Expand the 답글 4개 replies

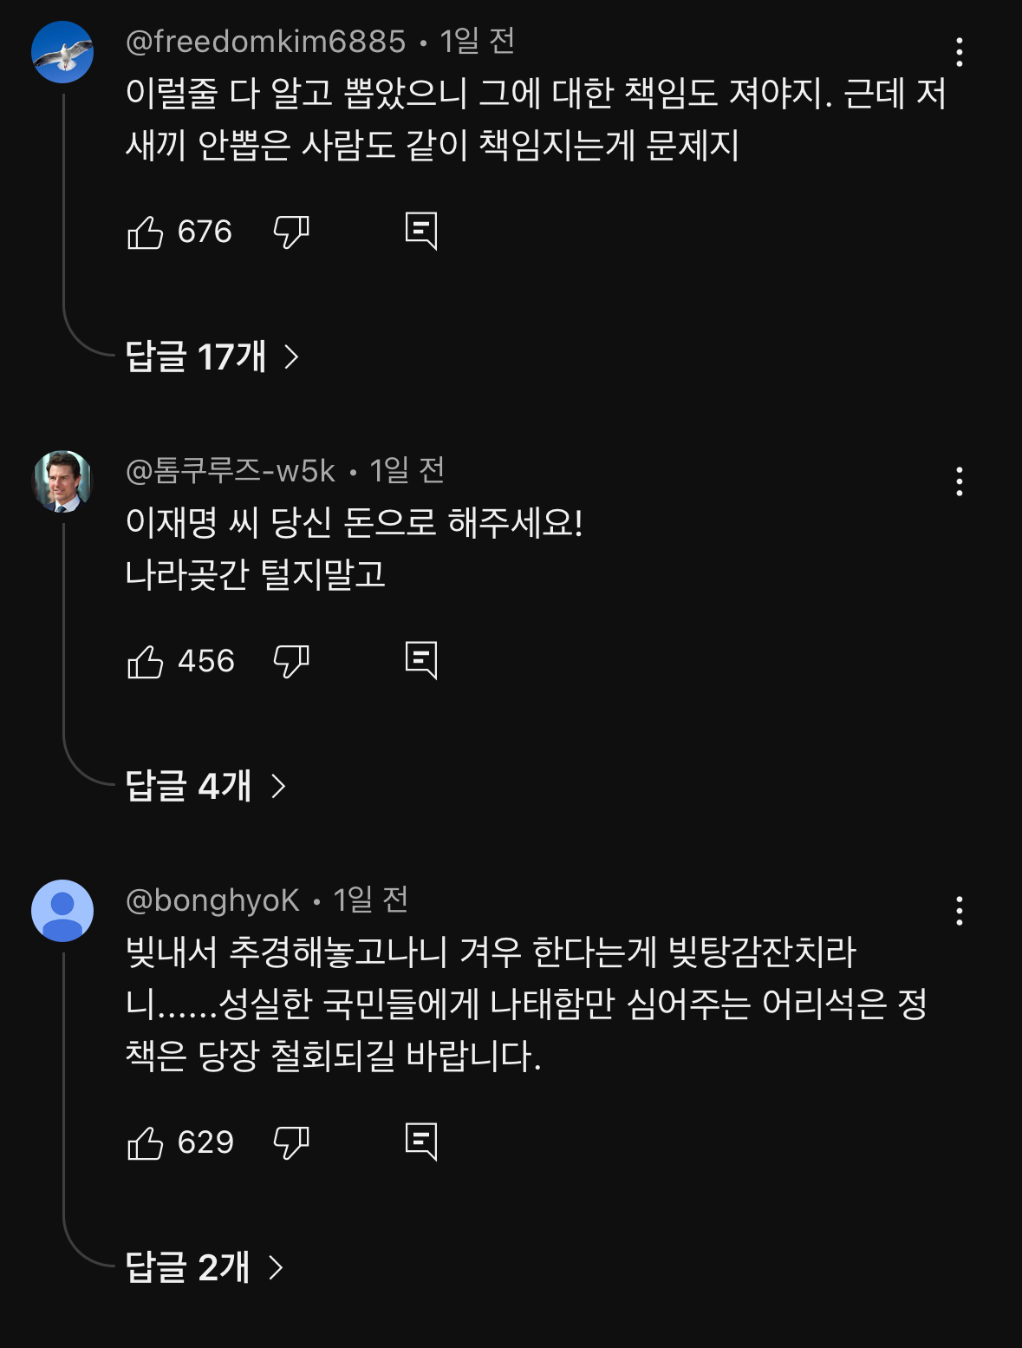[205, 786]
